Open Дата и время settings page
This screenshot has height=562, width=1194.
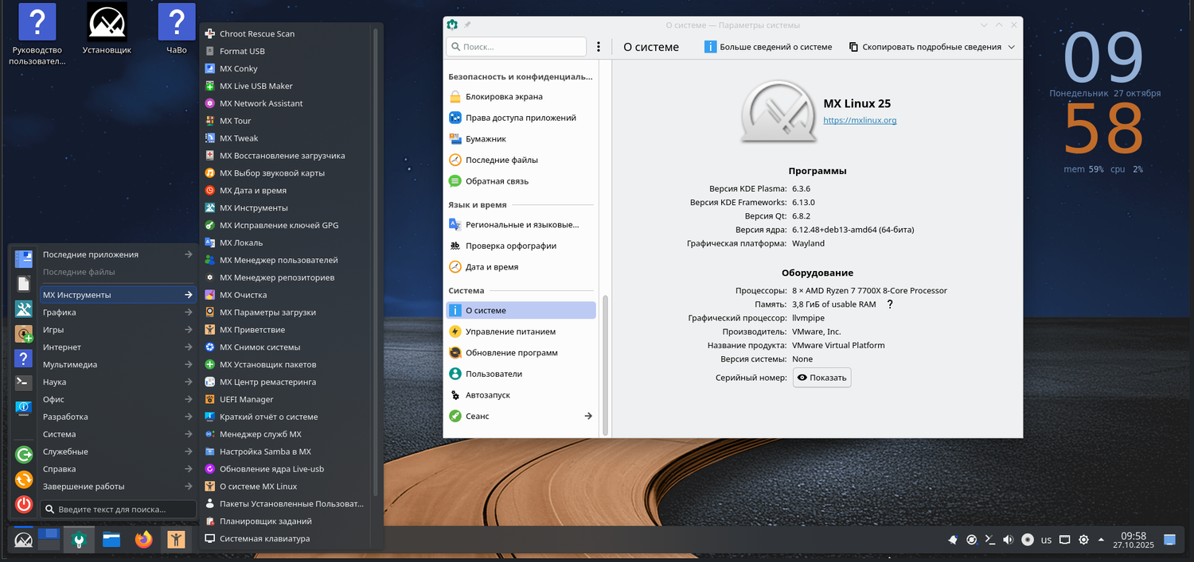click(521, 267)
